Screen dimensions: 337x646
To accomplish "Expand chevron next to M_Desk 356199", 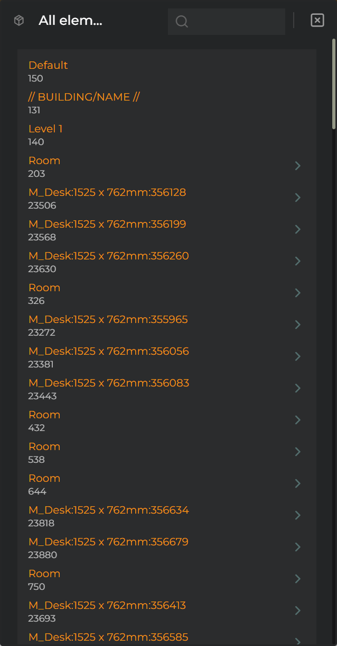I will (298, 229).
